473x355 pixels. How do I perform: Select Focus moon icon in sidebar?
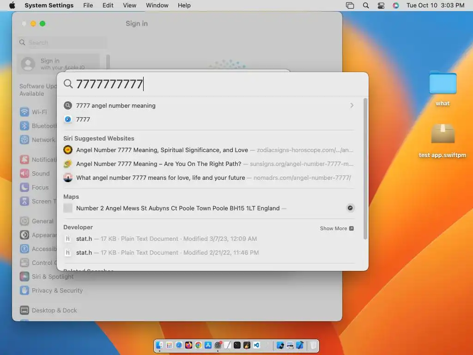coord(24,188)
